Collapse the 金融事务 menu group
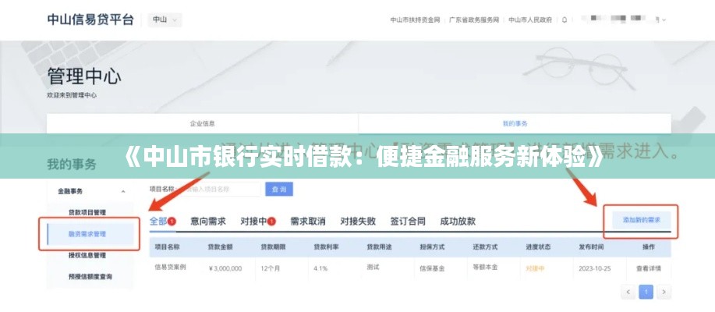This screenshot has height=312, width=715. (122, 192)
